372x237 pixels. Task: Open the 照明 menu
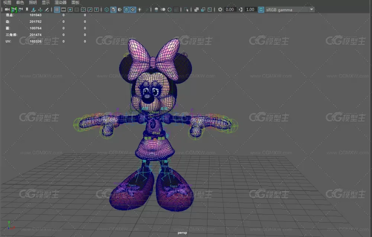(33, 2)
